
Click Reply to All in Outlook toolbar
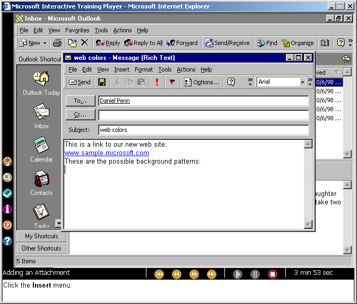(x=143, y=43)
